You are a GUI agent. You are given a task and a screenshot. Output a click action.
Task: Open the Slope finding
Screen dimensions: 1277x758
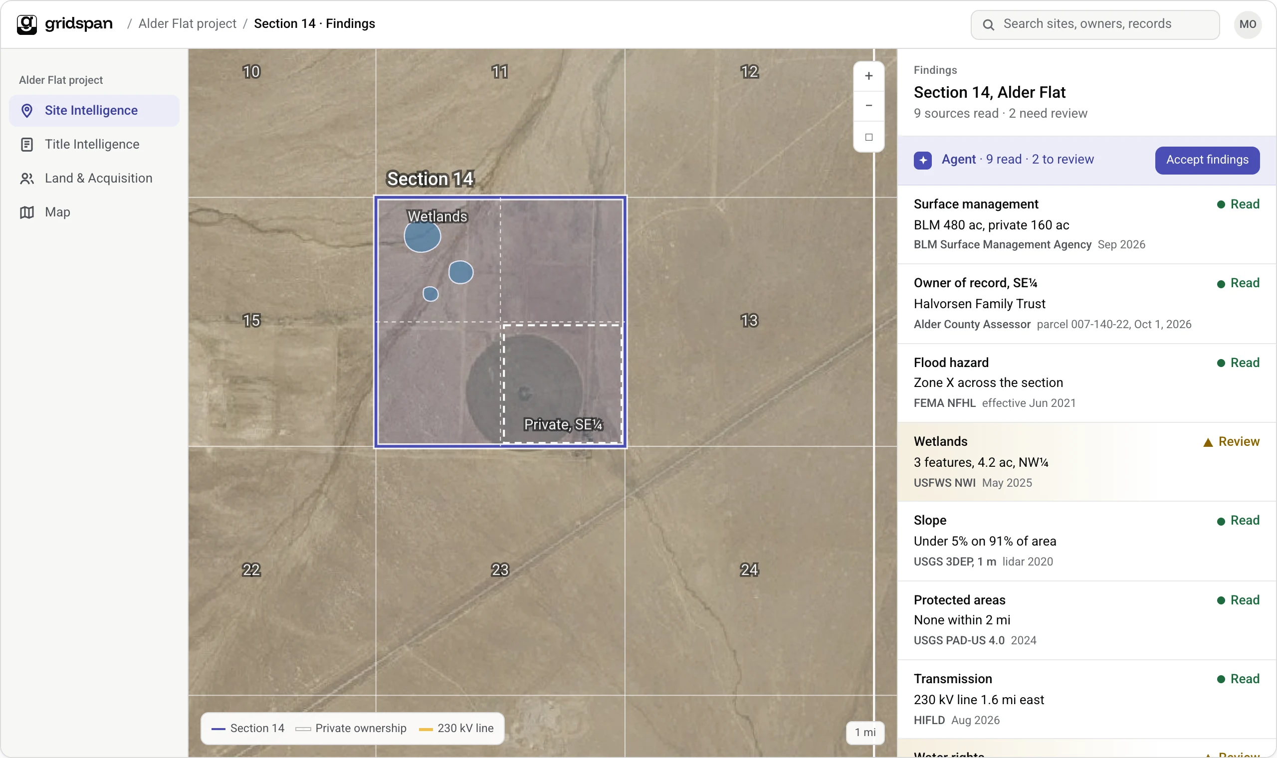point(1086,541)
